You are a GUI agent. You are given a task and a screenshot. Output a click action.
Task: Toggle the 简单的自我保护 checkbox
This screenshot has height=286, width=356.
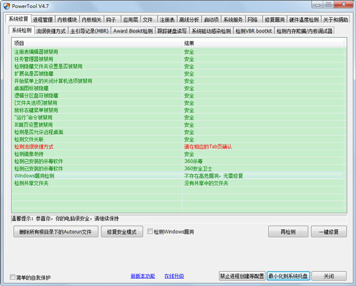tap(14, 277)
